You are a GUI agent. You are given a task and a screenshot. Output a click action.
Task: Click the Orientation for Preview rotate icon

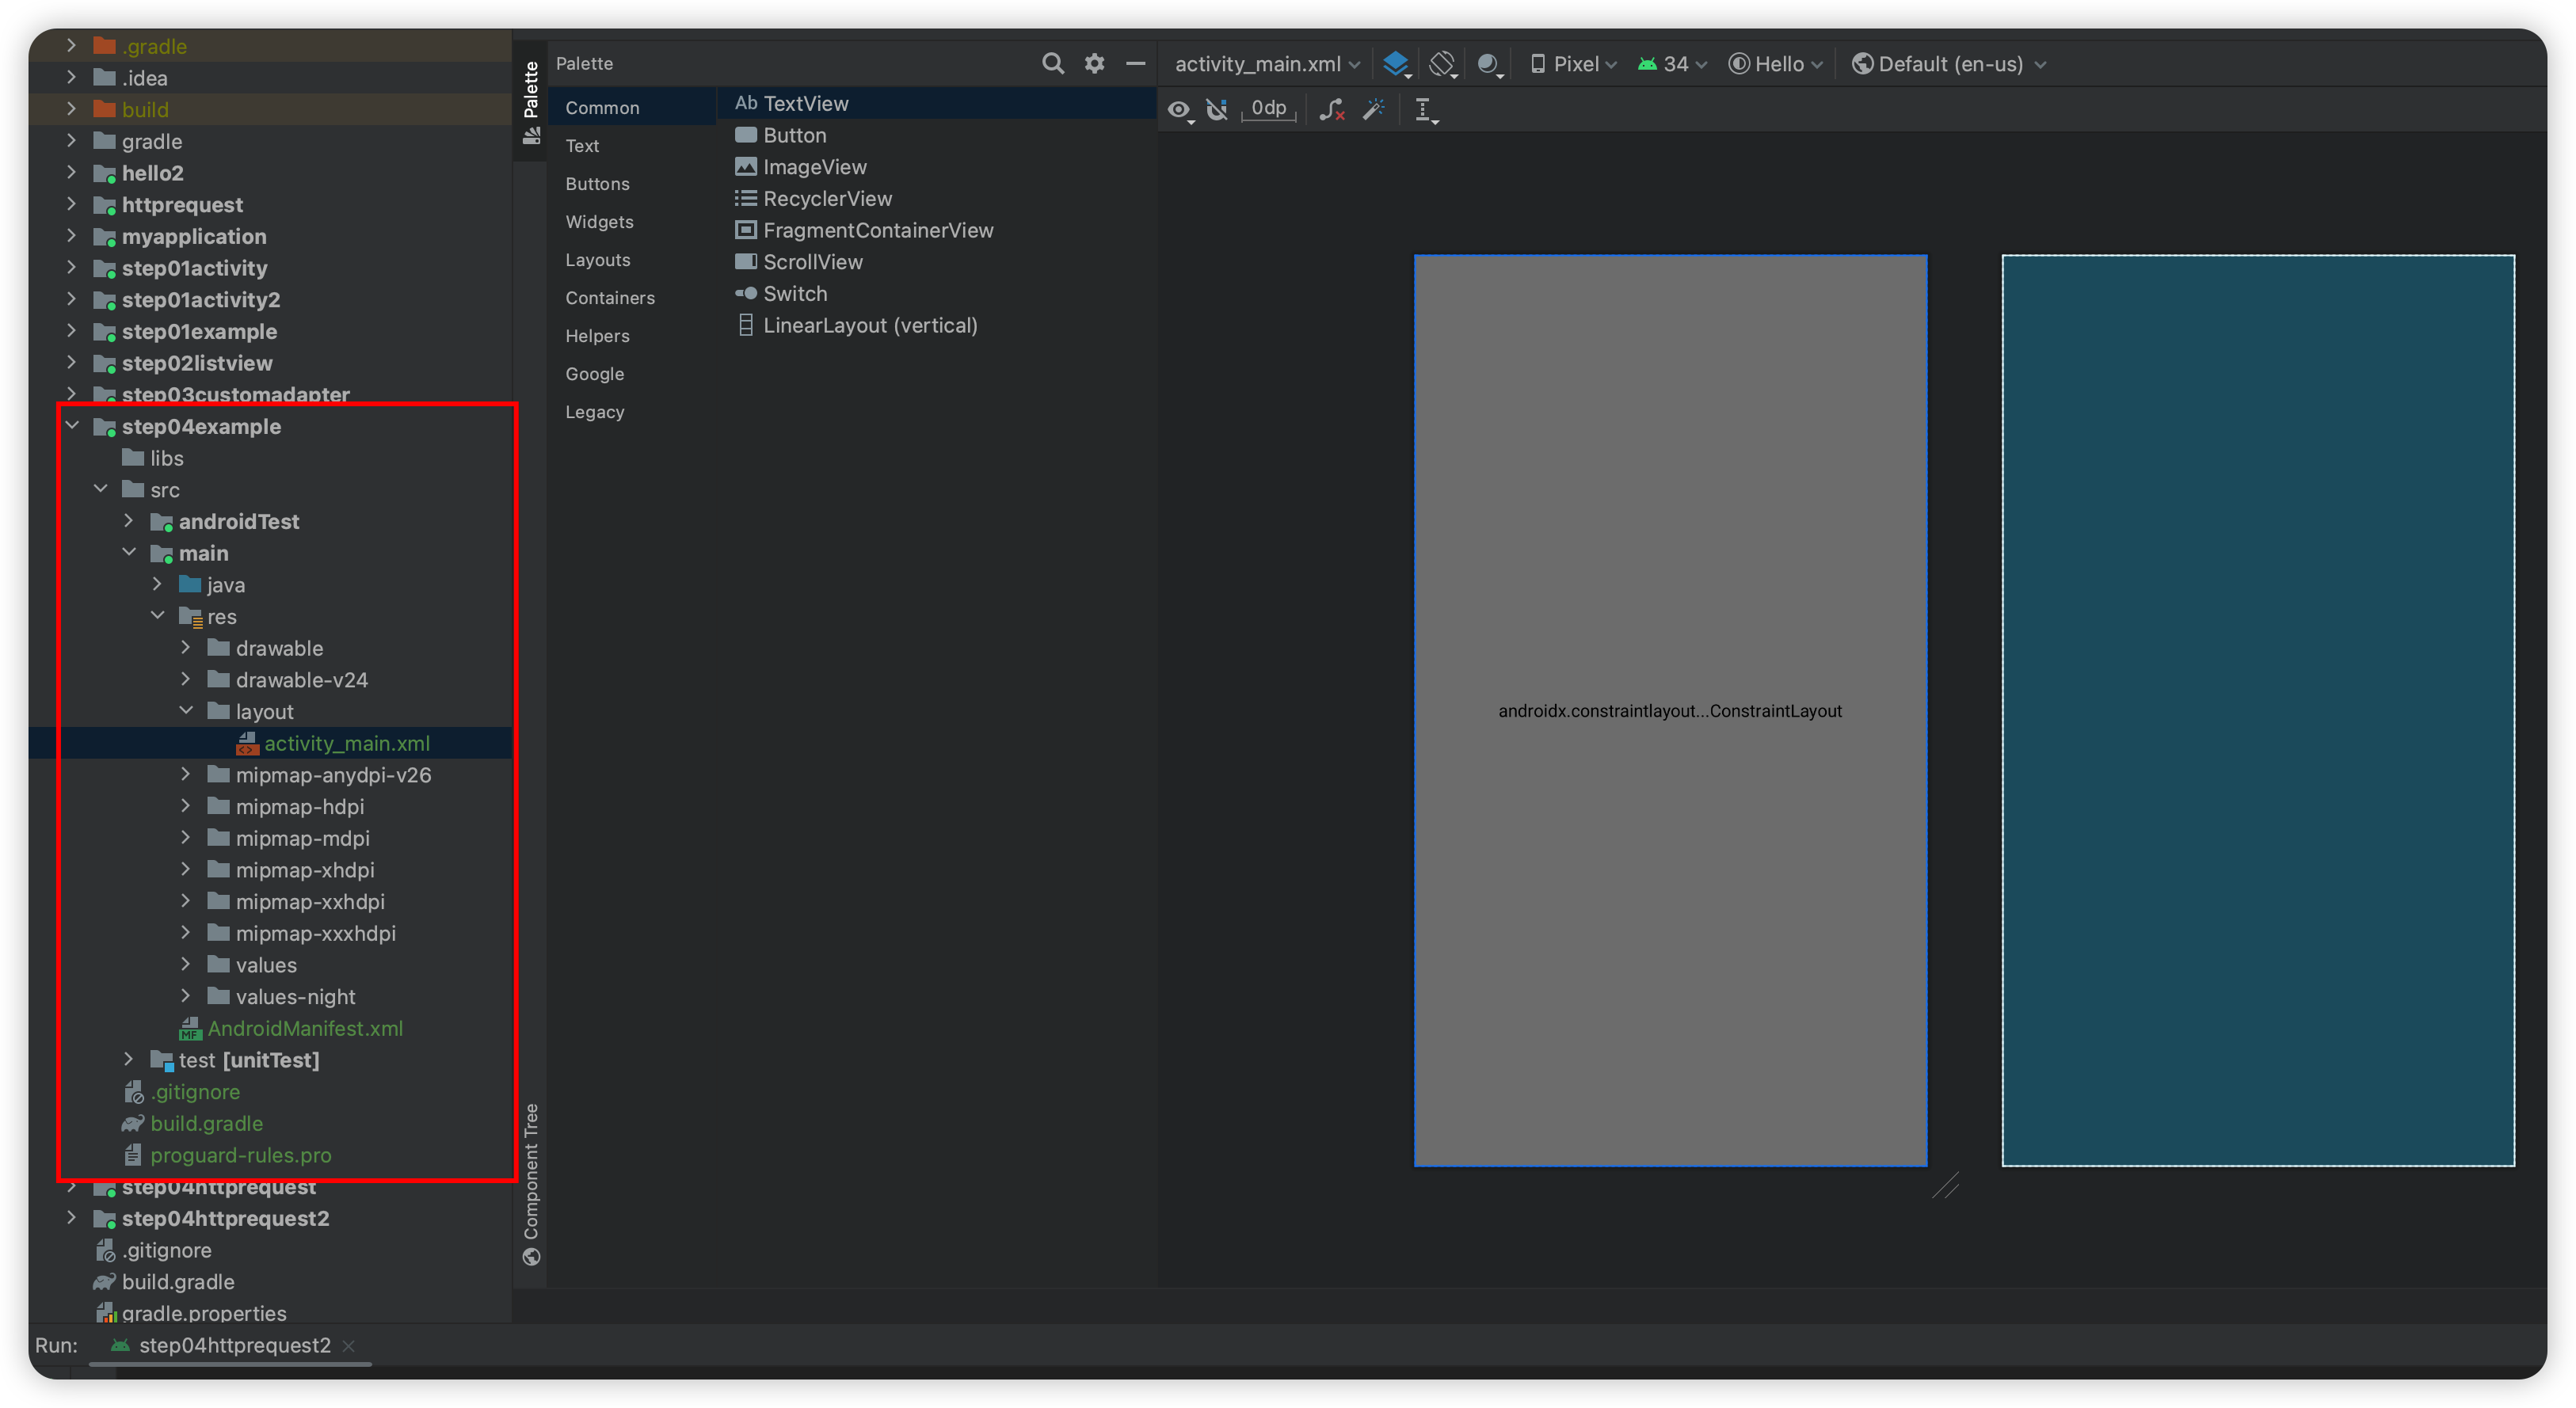click(x=1442, y=64)
